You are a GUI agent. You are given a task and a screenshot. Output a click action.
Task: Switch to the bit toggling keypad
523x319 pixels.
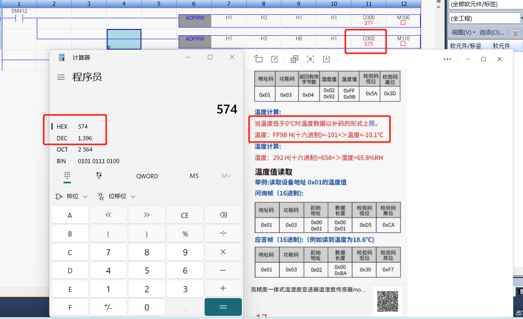click(x=99, y=176)
